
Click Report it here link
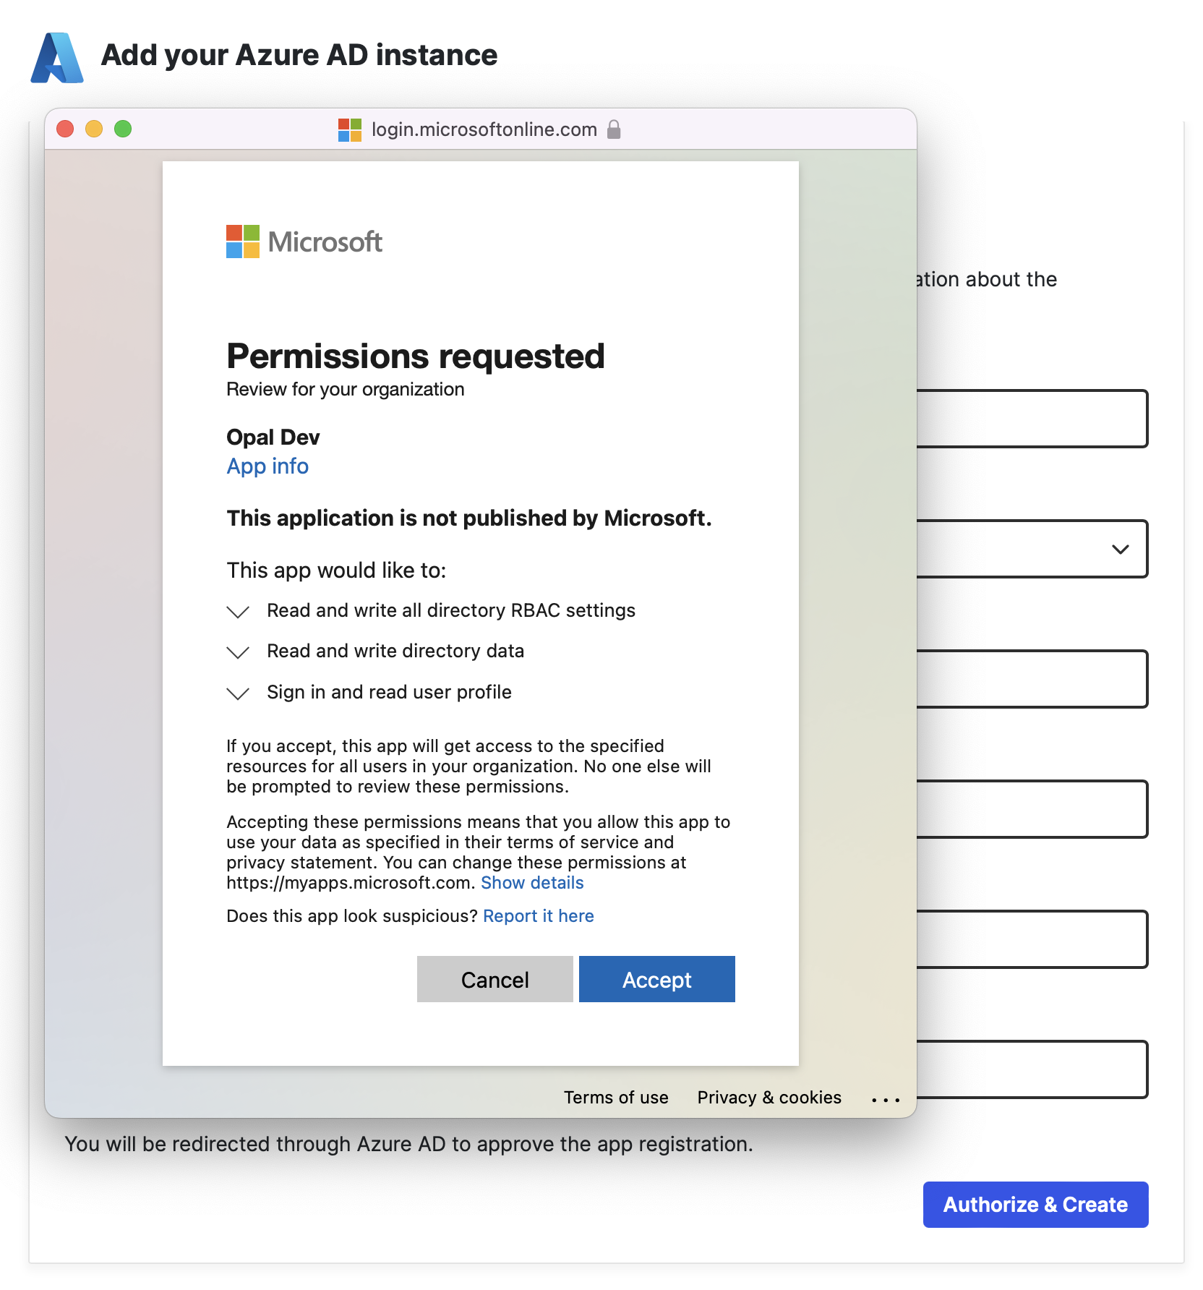(x=539, y=916)
